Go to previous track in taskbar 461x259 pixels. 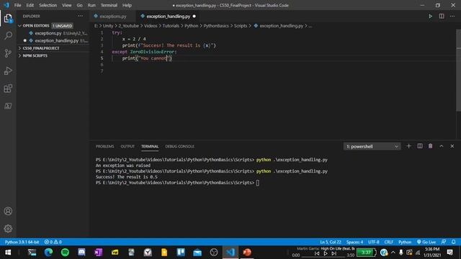point(317,253)
